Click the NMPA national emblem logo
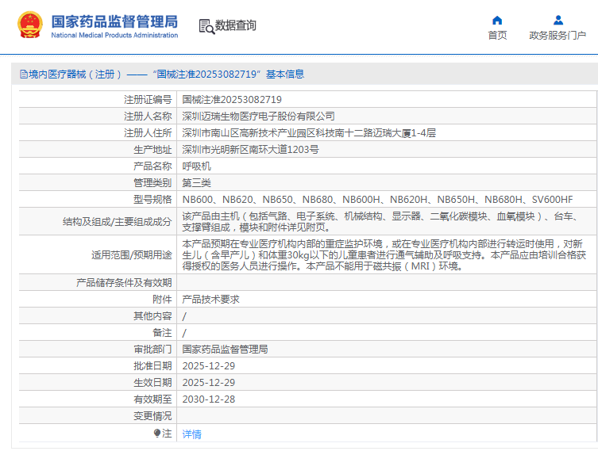 pos(29,25)
